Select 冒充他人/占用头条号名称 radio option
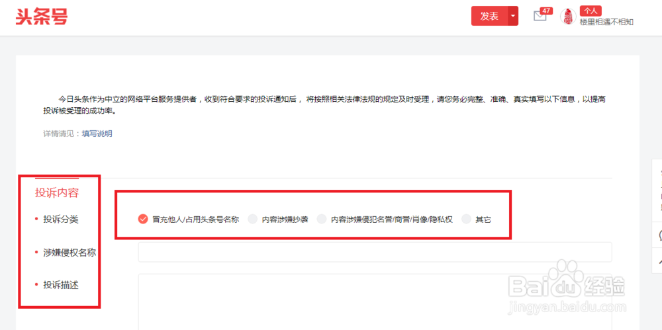The height and width of the screenshot is (330, 662). tap(143, 219)
